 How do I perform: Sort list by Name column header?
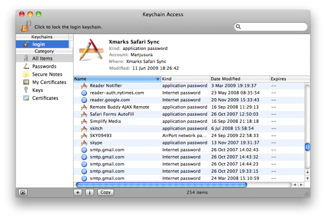(x=117, y=79)
